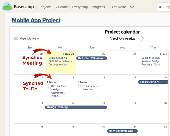This screenshot has width=170, height=136.
Task: Click the search magnifier icon
Action: coord(160,7)
